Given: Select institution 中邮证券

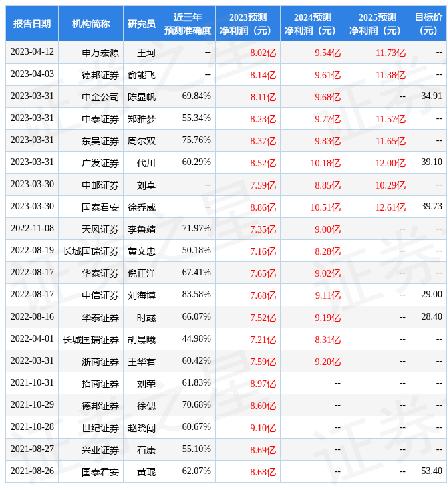Looking at the screenshot, I should pos(100,185).
